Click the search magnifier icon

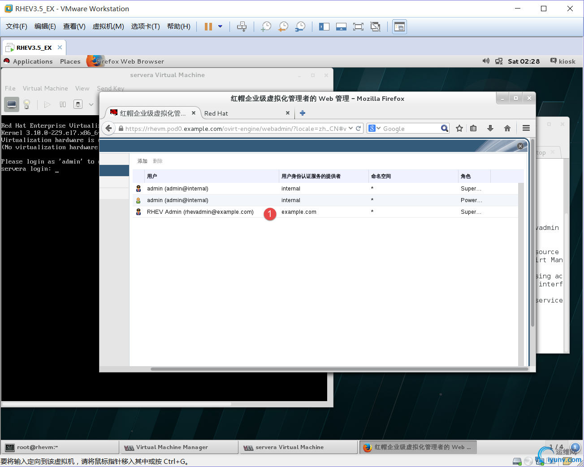pyautogui.click(x=444, y=128)
